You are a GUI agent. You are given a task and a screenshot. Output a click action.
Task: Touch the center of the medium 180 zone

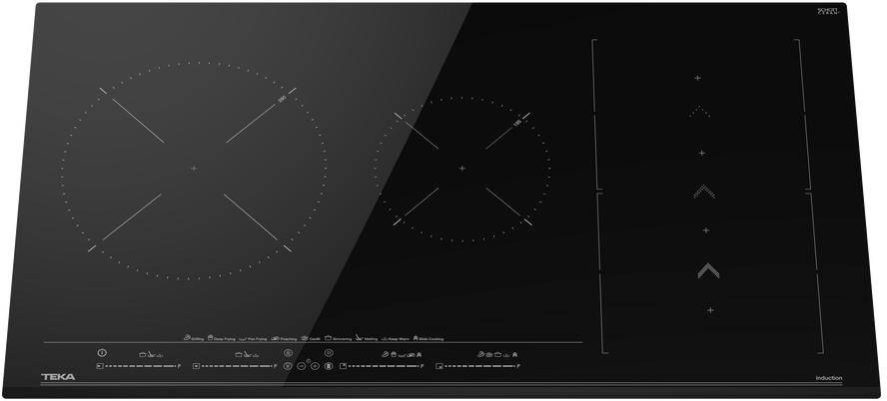461,168
